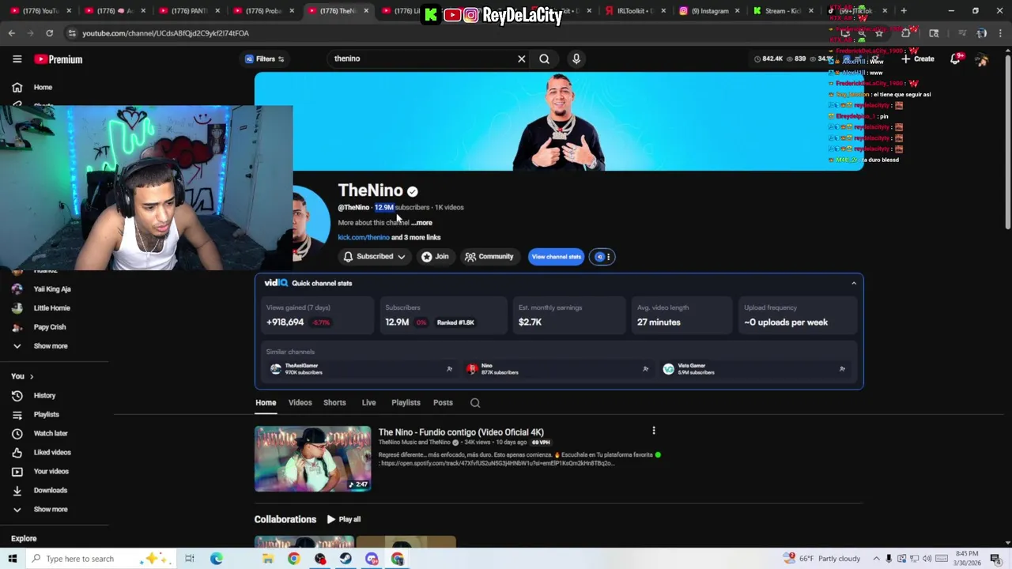
Task: Switch to the channel Videos tab
Action: pyautogui.click(x=300, y=402)
